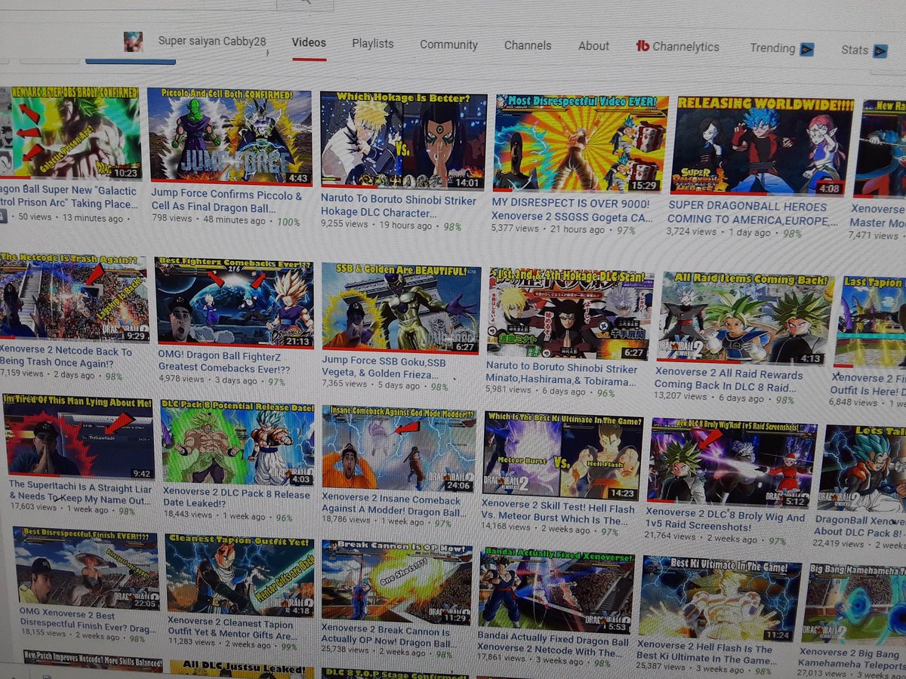Open 'Bandai Actually Fixed Xenoverse' thumbnail
Screen dimensions: 906x679
click(x=556, y=590)
